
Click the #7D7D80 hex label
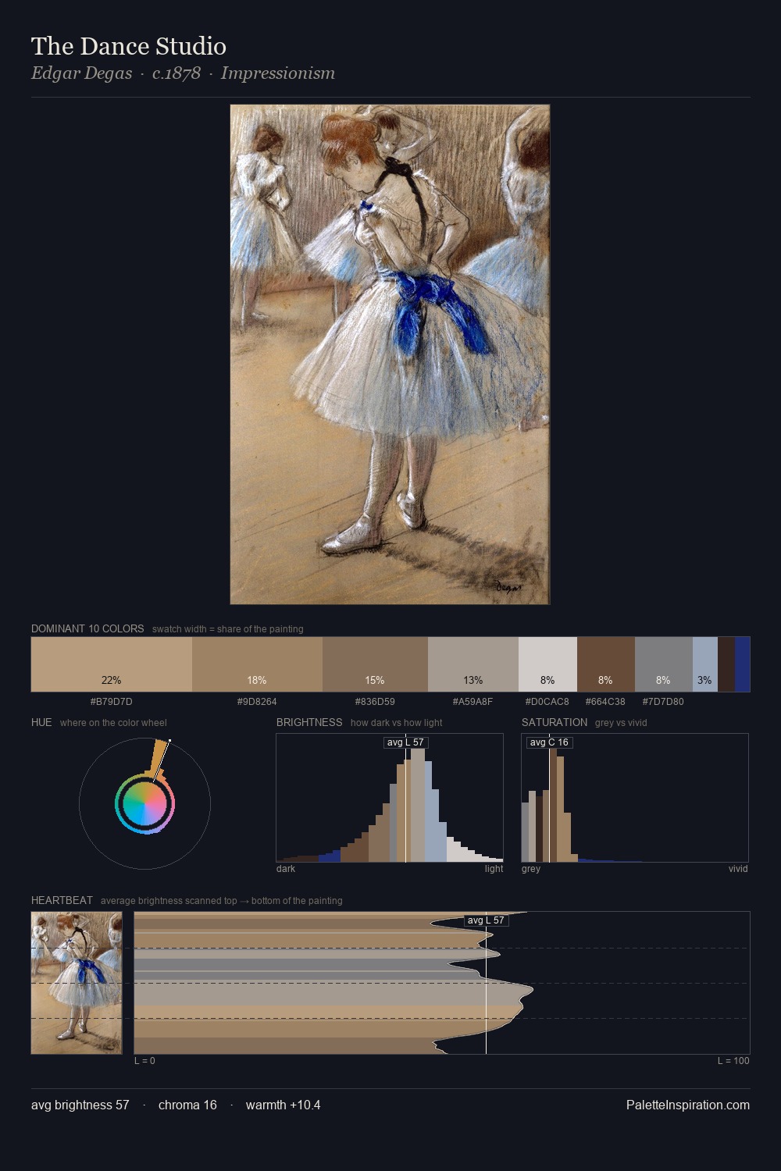coord(663,702)
